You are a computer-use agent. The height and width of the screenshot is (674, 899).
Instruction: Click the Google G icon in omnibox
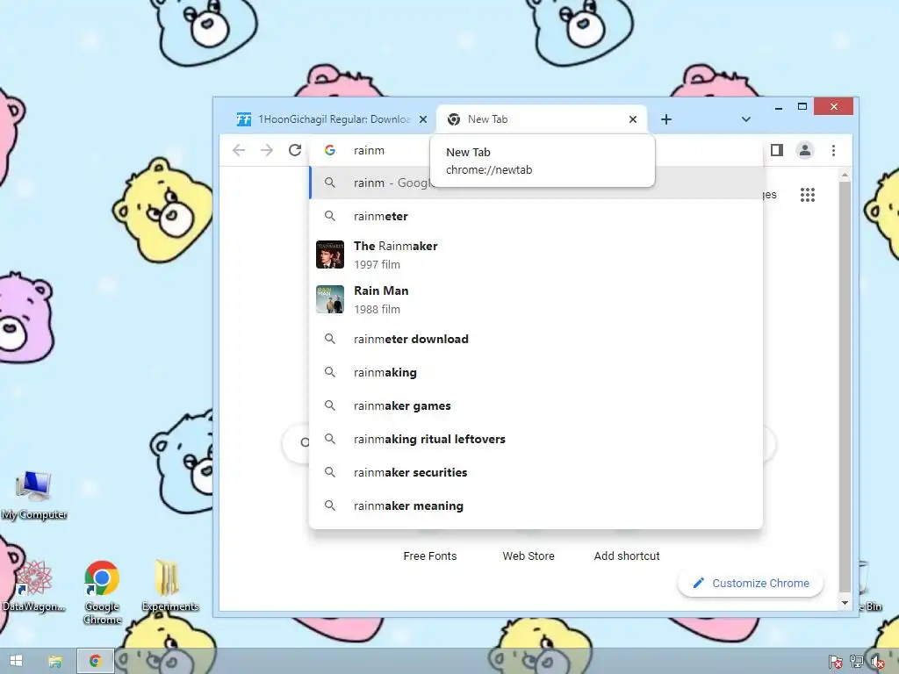[330, 150]
